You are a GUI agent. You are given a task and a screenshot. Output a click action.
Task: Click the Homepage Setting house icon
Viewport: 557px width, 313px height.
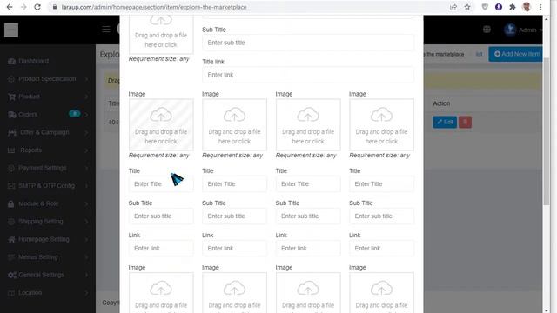(11, 239)
